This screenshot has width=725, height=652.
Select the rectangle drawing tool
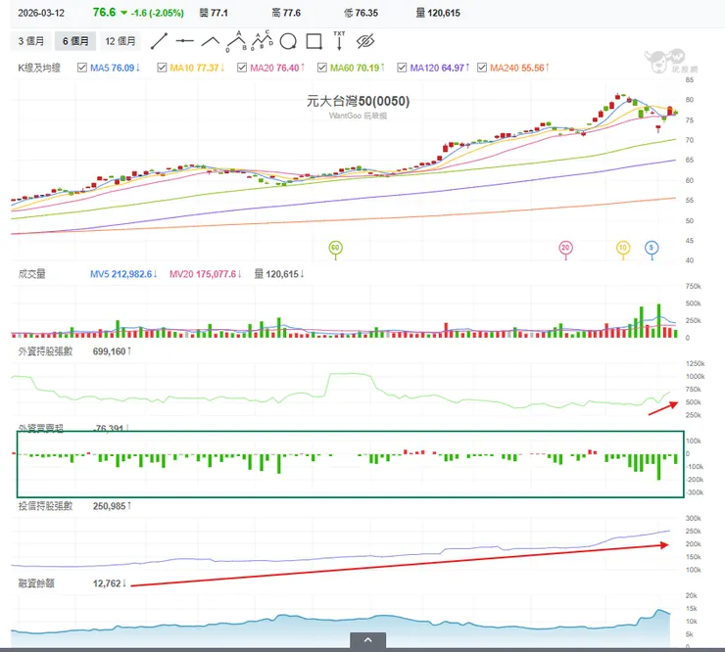[x=314, y=41]
